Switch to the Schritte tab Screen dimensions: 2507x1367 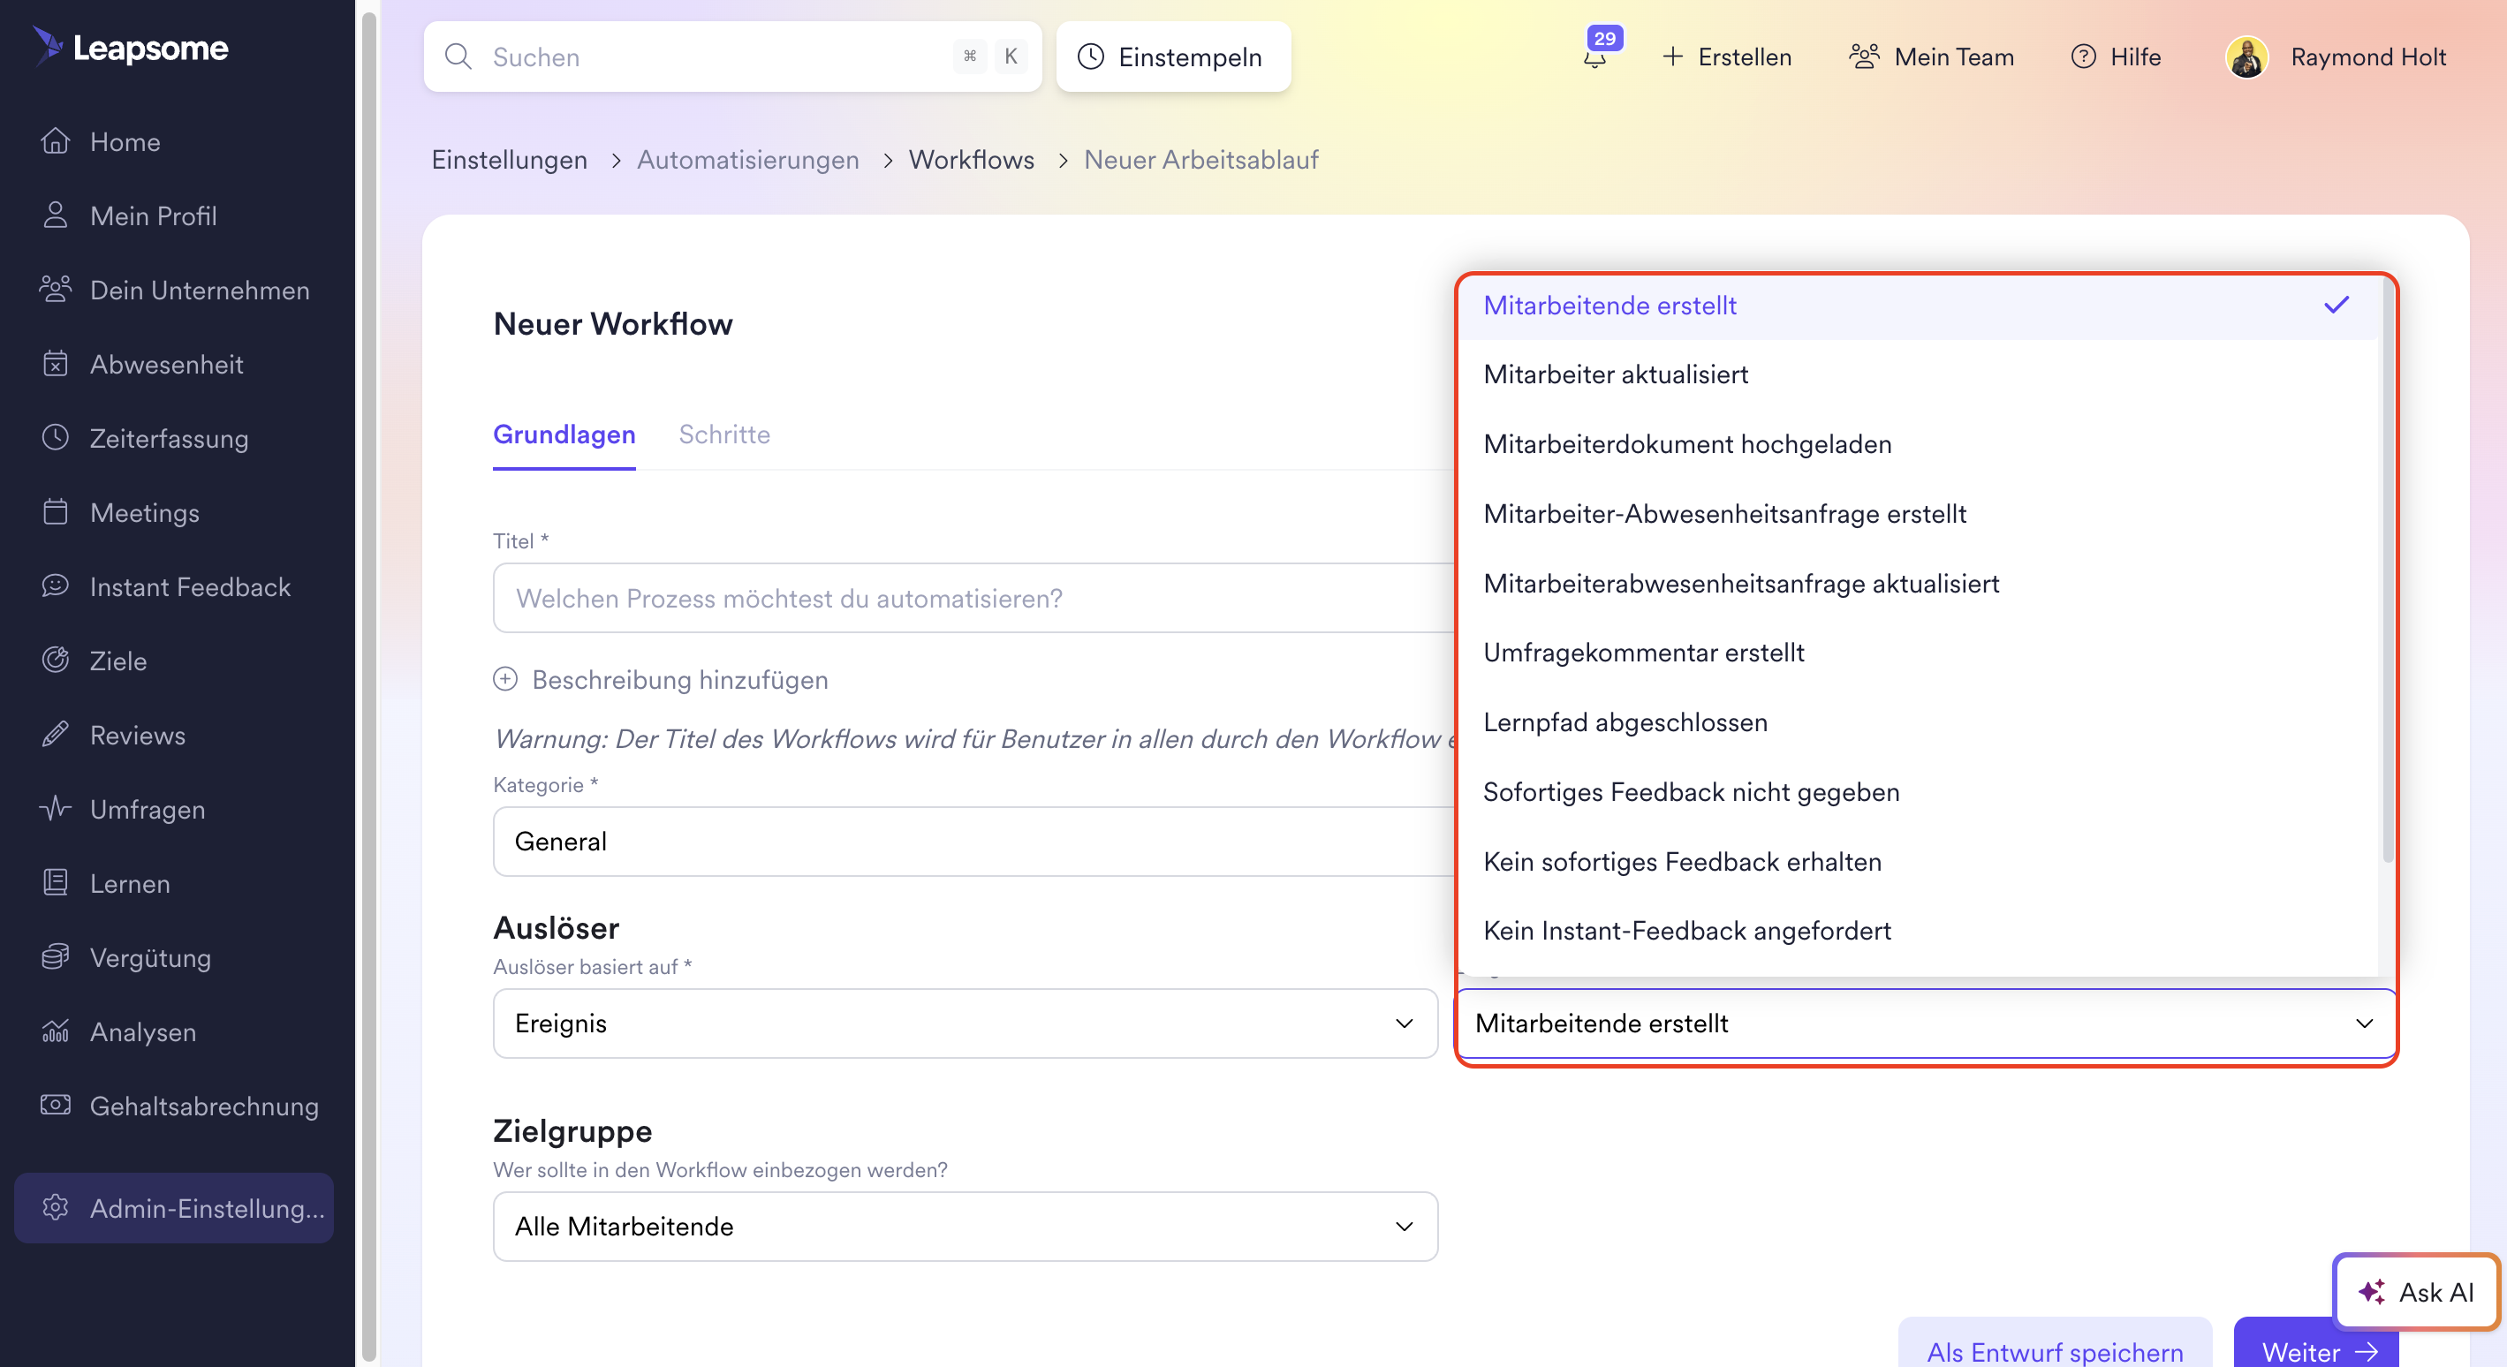[724, 434]
